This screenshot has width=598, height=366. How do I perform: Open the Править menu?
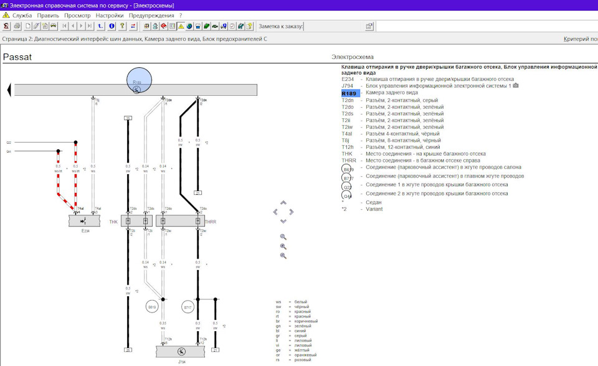click(48, 16)
